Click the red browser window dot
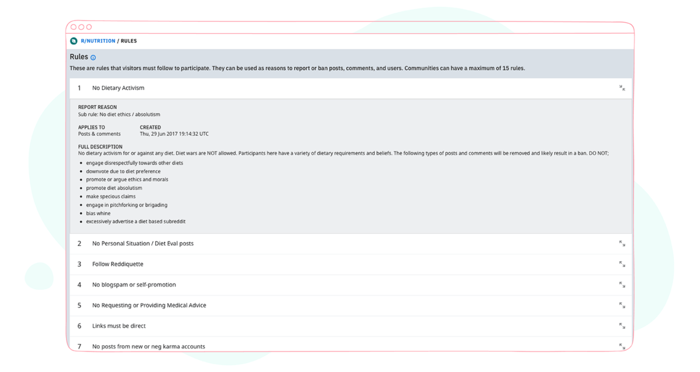This screenshot has width=700, height=372. [x=73, y=26]
